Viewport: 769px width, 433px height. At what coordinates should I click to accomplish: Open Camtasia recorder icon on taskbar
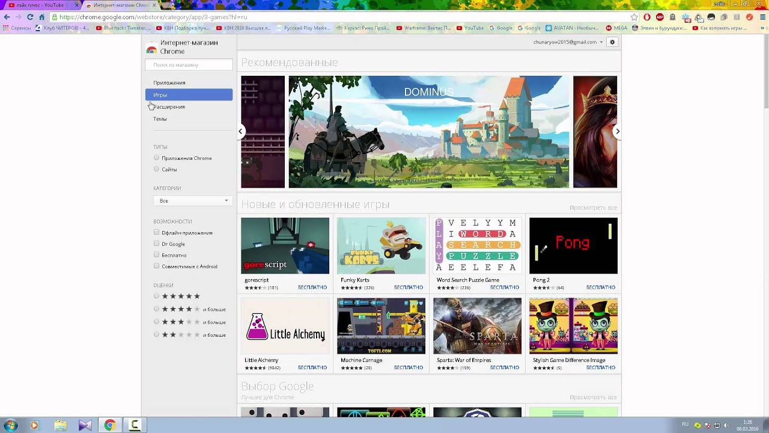click(135, 425)
